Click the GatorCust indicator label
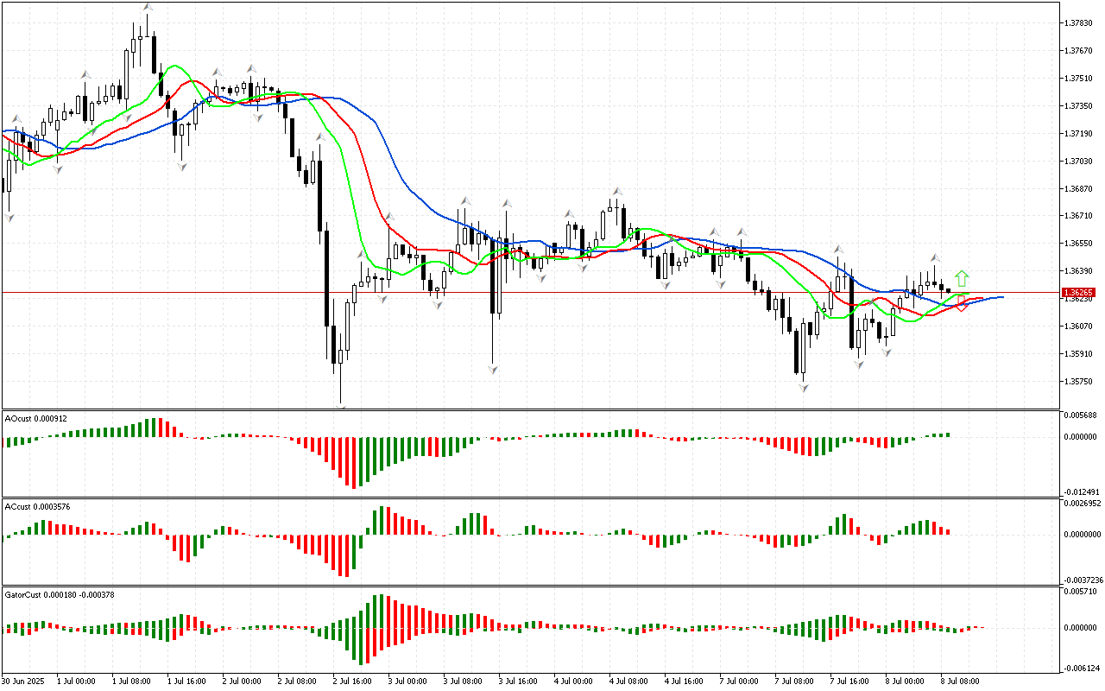This screenshot has height=691, width=1105. [x=60, y=594]
